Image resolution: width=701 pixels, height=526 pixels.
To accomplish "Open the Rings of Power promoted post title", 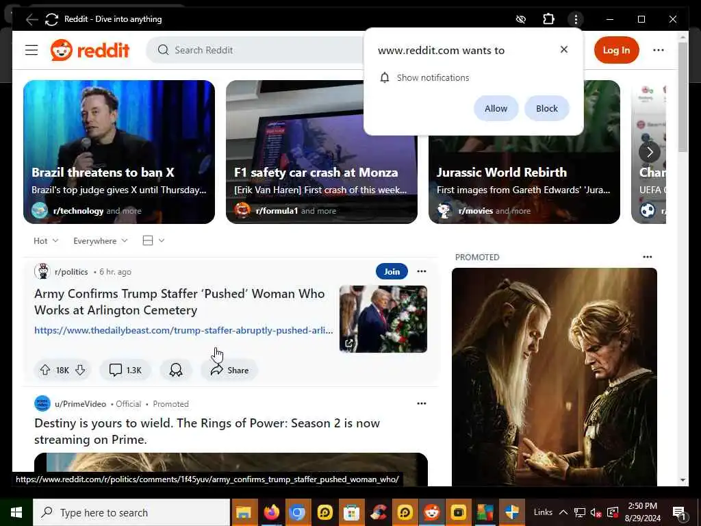I will [x=207, y=431].
